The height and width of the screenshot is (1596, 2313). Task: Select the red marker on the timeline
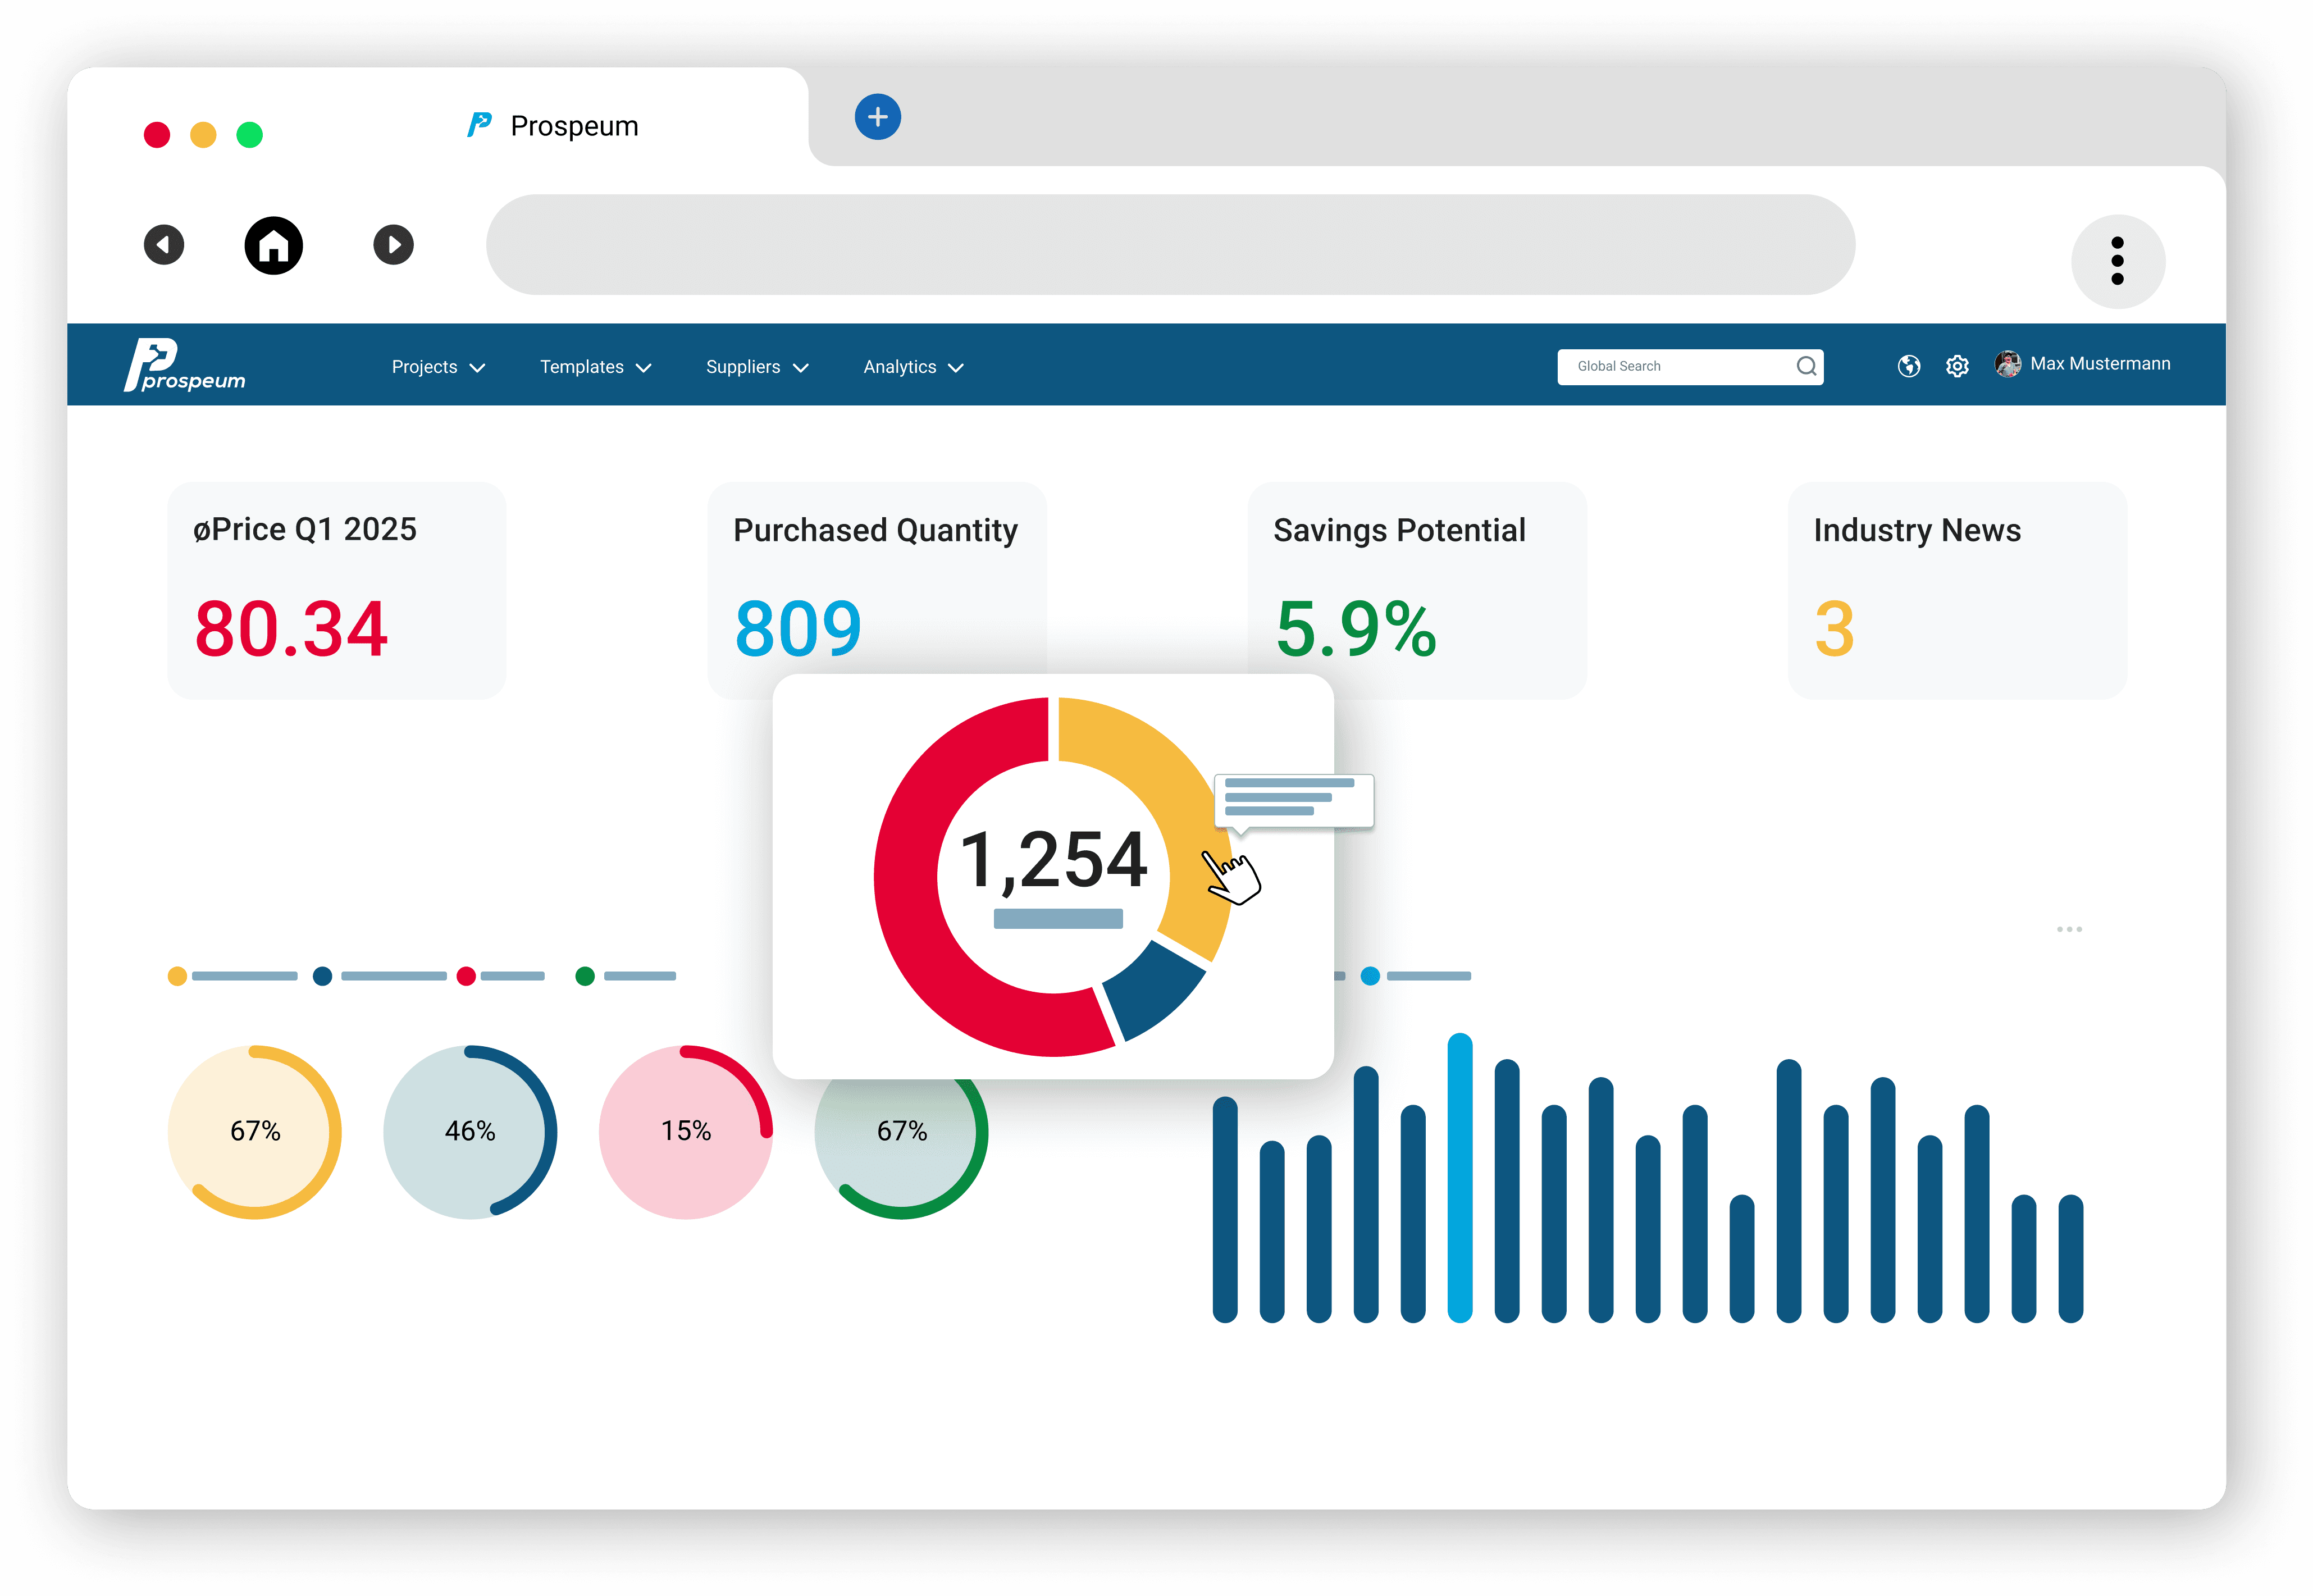[x=465, y=976]
